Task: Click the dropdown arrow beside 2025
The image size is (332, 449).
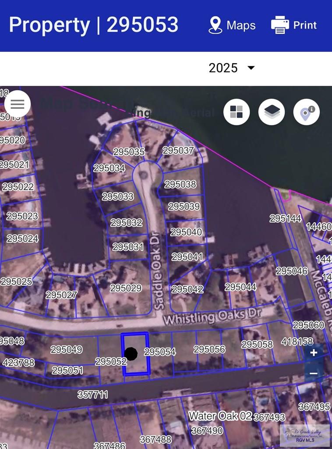Action: (x=251, y=68)
